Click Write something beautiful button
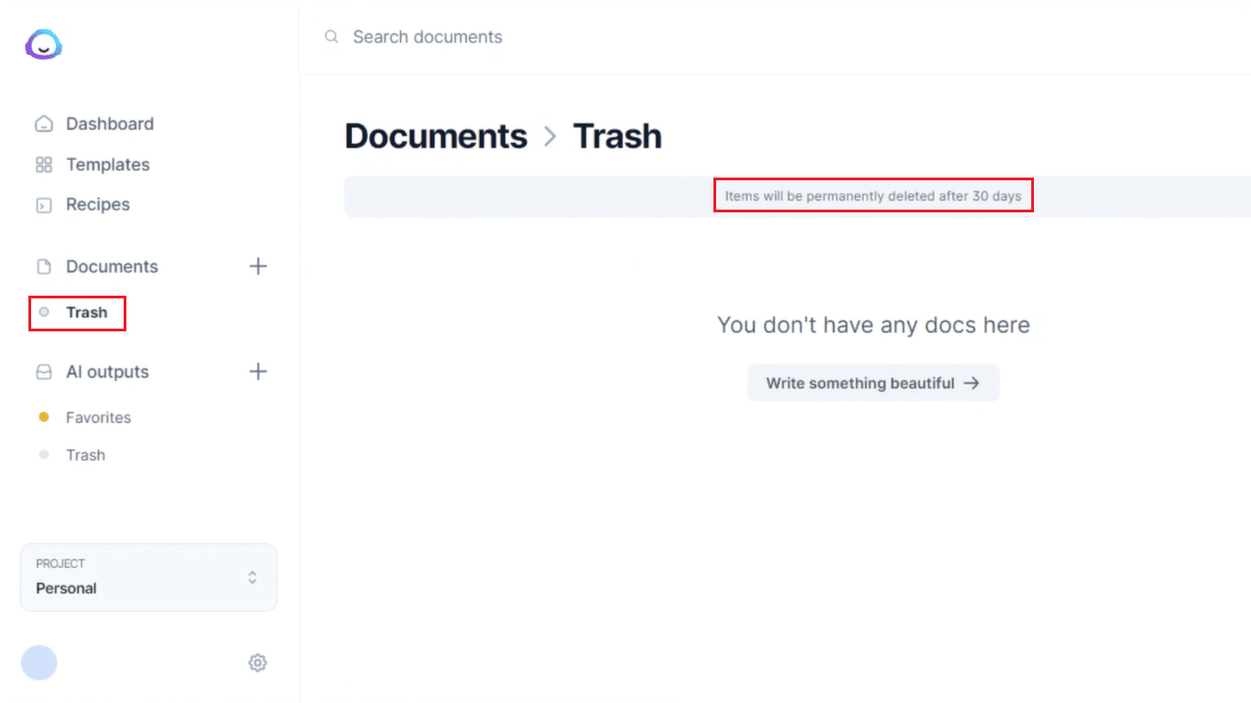This screenshot has height=703, width=1251. tap(873, 383)
